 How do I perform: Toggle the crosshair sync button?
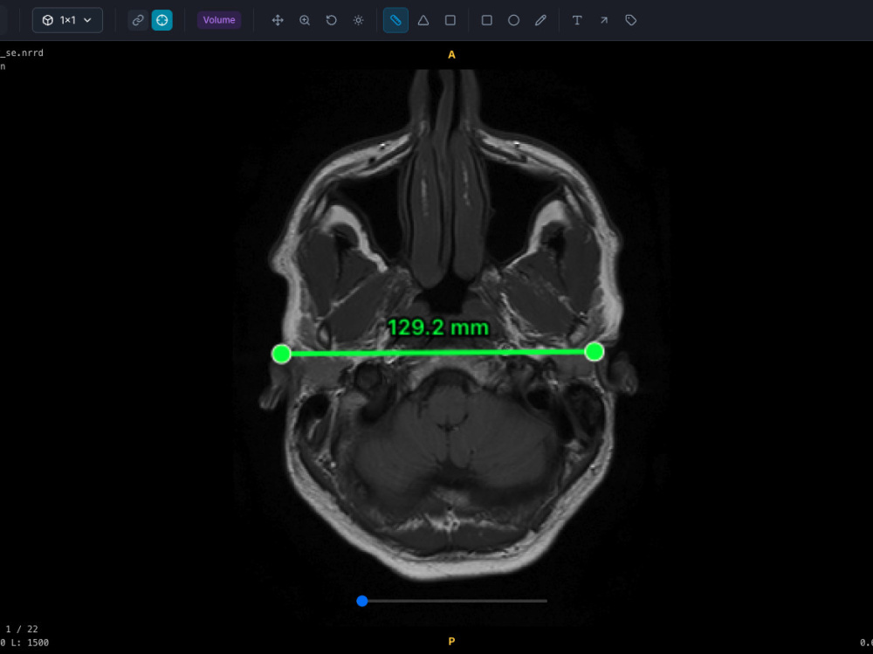click(162, 20)
